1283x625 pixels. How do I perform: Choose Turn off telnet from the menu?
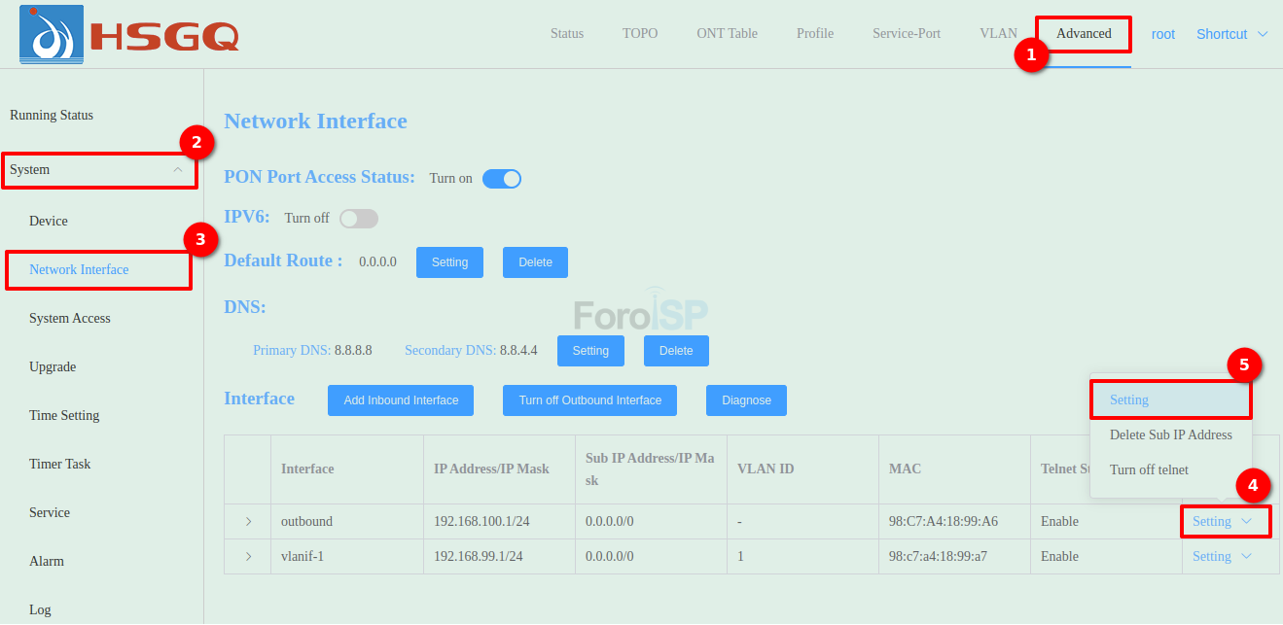click(1149, 470)
